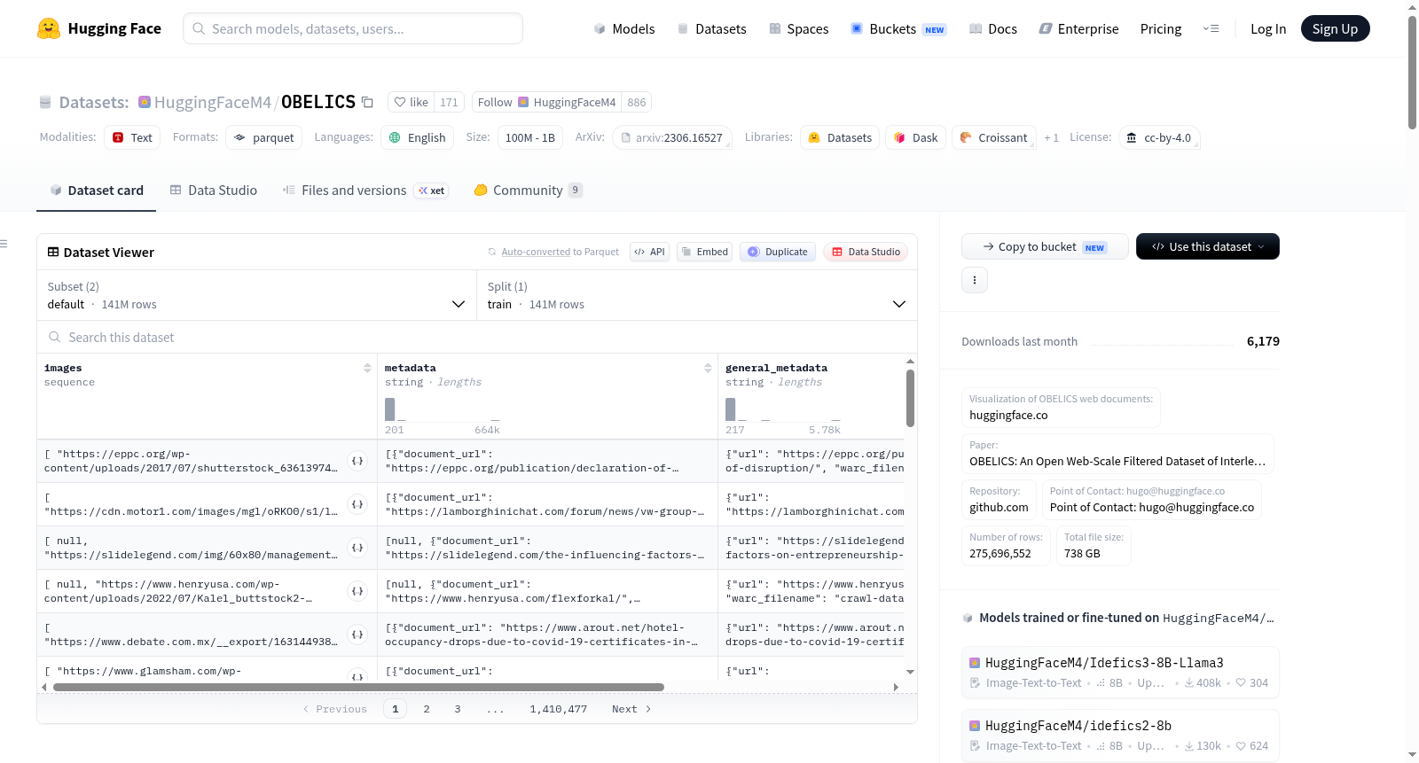Open the Files and versions tab
This screenshot has height=763, width=1419.
coord(365,190)
